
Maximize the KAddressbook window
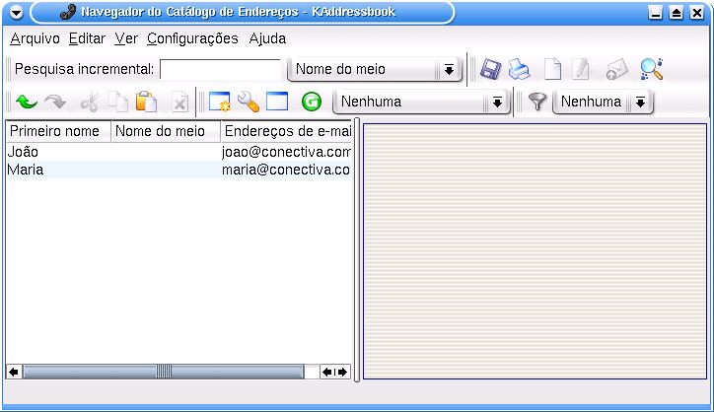click(677, 13)
